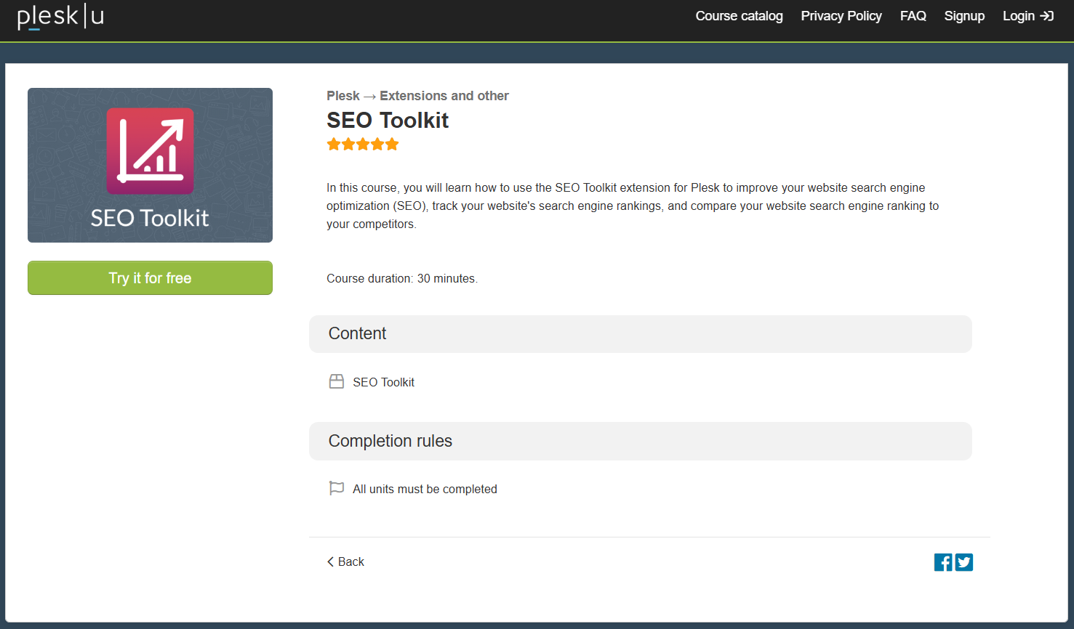1074x629 pixels.
Task: Open the Signup page
Action: (964, 16)
